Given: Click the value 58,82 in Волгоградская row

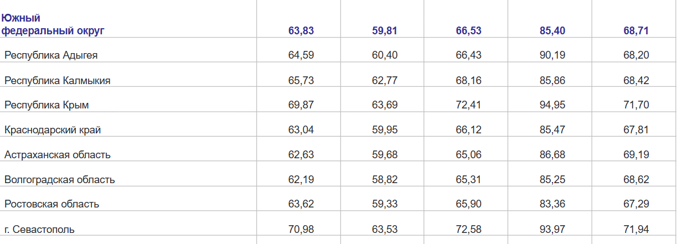Looking at the screenshot, I should (385, 180).
